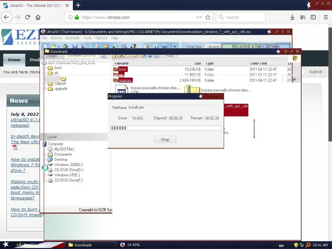The width and height of the screenshot is (332, 249).
Task: Click the Done 14.40% value
Action: (x=137, y=118)
